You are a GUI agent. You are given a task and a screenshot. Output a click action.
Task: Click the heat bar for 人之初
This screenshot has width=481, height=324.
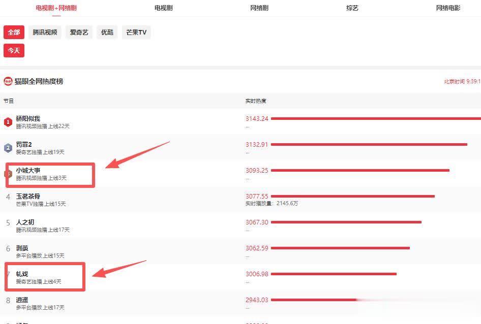[346, 222]
